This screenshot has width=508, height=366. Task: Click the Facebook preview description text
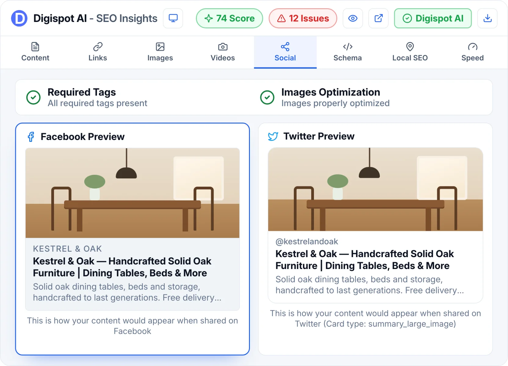coord(127,292)
